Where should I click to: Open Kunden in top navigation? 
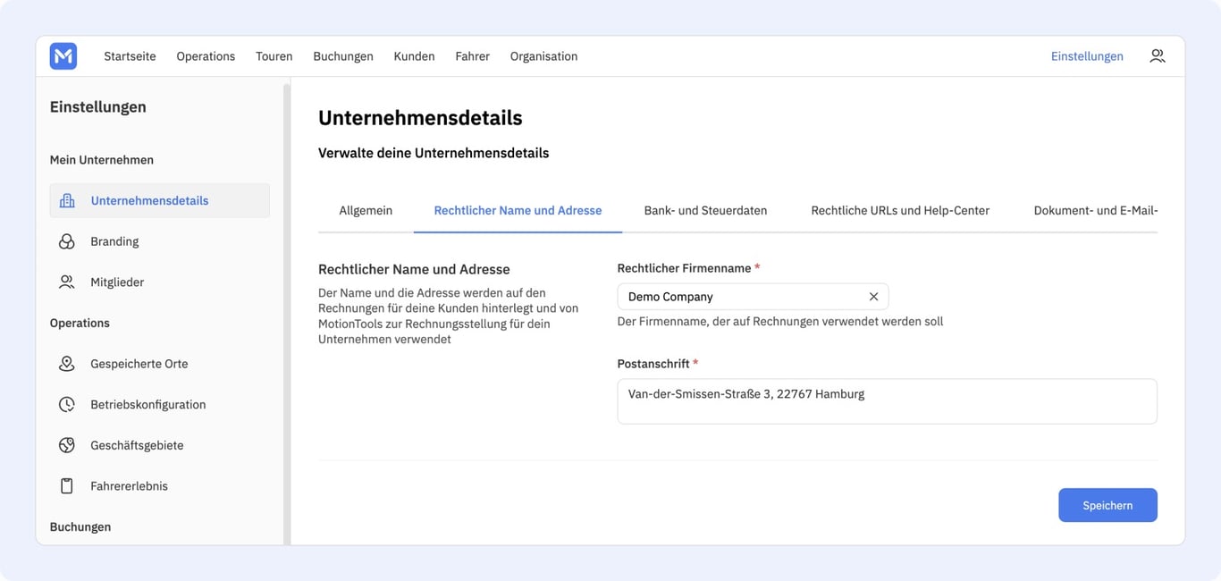[x=414, y=55]
